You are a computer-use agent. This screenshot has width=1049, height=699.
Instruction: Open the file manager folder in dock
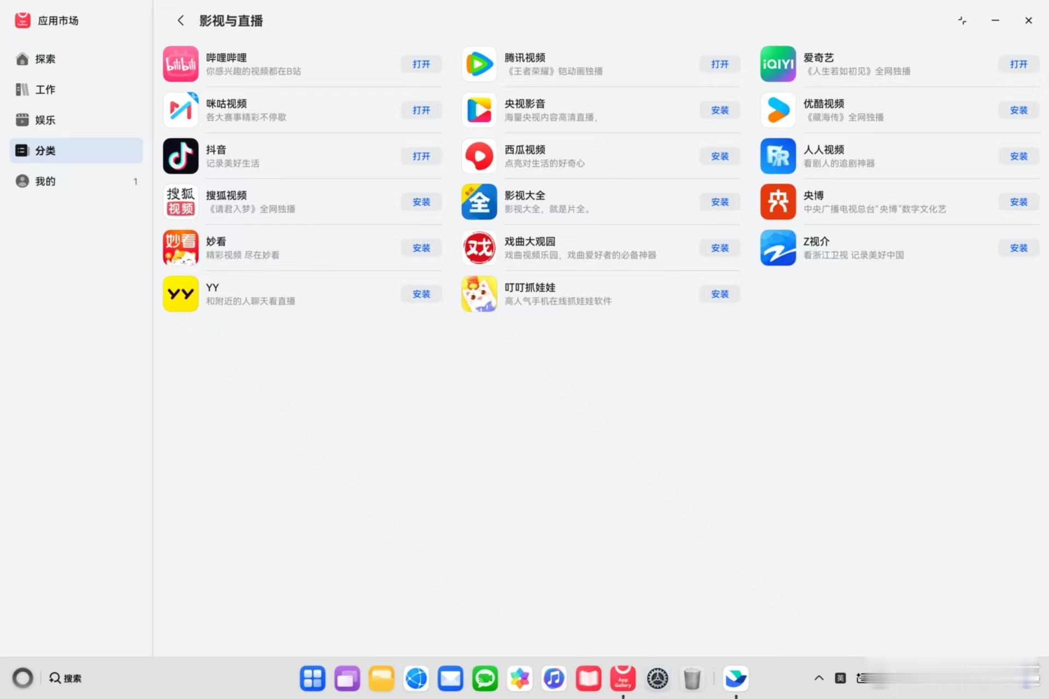[381, 678]
